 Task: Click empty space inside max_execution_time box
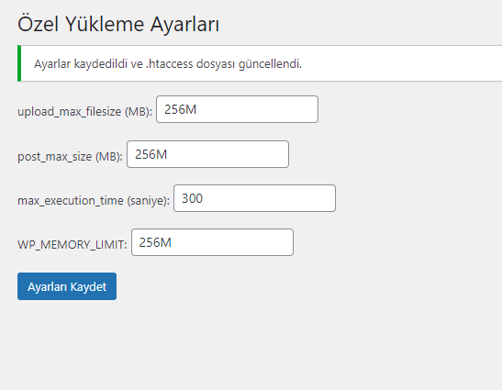(x=273, y=198)
